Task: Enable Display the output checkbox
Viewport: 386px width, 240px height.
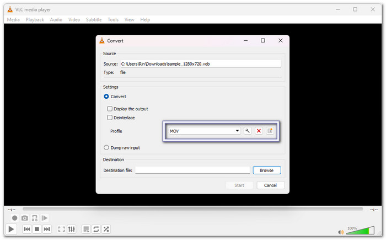Action: [110, 109]
